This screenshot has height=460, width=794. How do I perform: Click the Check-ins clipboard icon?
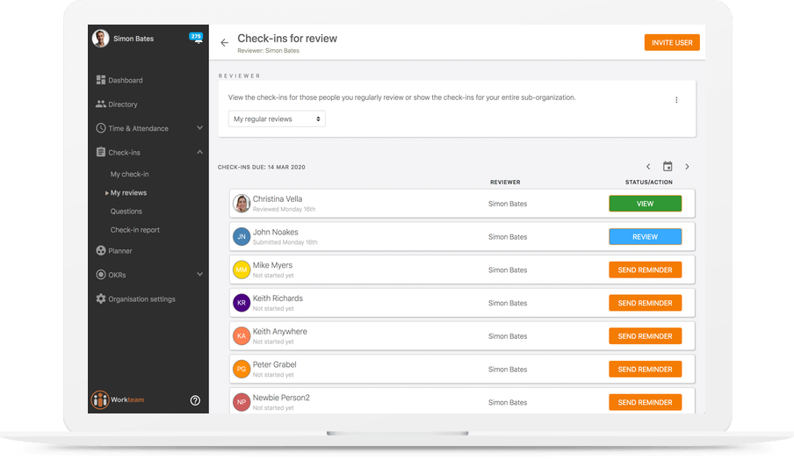click(101, 152)
